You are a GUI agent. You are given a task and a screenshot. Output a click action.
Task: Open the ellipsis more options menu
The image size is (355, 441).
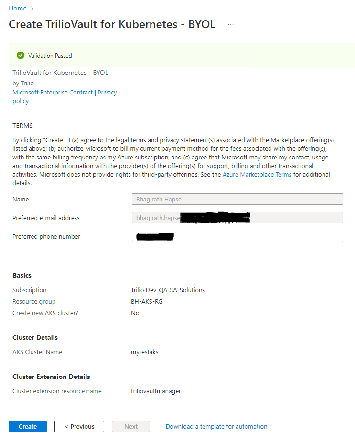point(231,24)
